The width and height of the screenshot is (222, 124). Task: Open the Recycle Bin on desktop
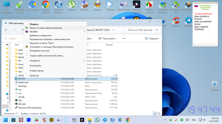[x=214, y=86]
